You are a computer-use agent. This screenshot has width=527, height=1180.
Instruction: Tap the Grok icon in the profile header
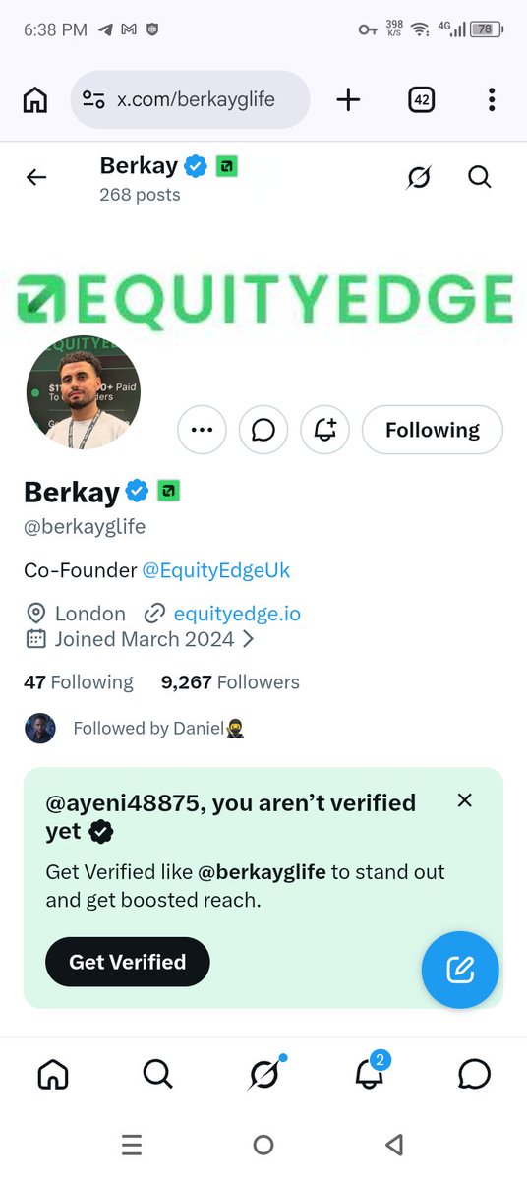(419, 177)
